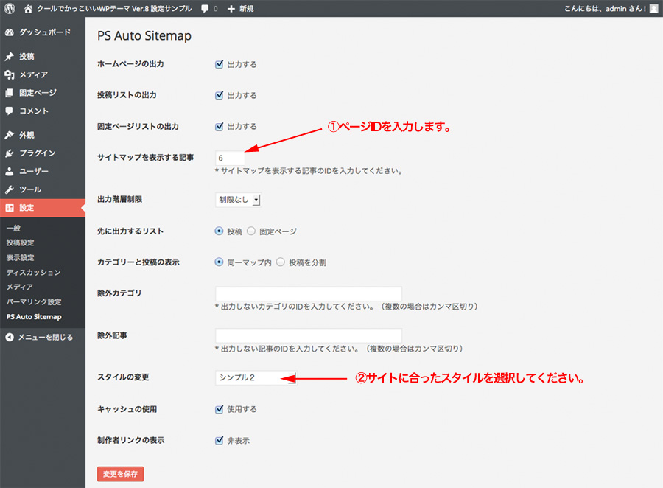663x488 pixels.
Task: Toggle 固定ページリストの出力 checkbox
Action: (x=219, y=127)
